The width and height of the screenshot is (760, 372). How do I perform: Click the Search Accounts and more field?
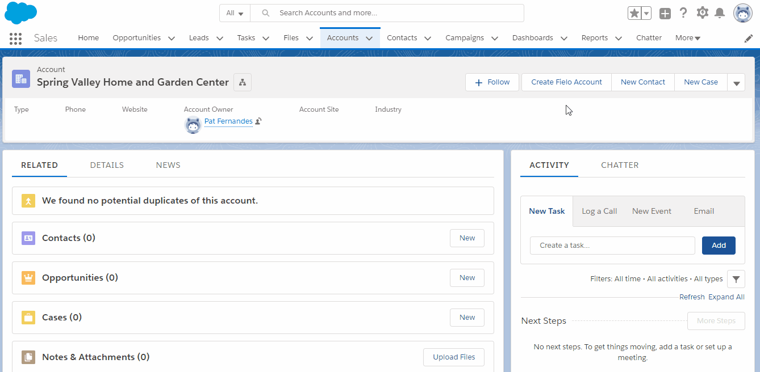[387, 13]
